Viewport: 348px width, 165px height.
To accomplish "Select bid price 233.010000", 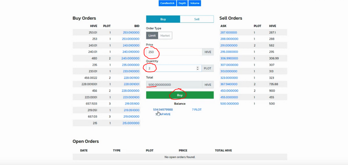I will [131, 71].
